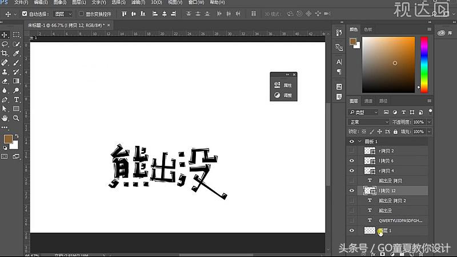
Task: Open the opacity slider dropdown arrow
Action: tap(429, 122)
